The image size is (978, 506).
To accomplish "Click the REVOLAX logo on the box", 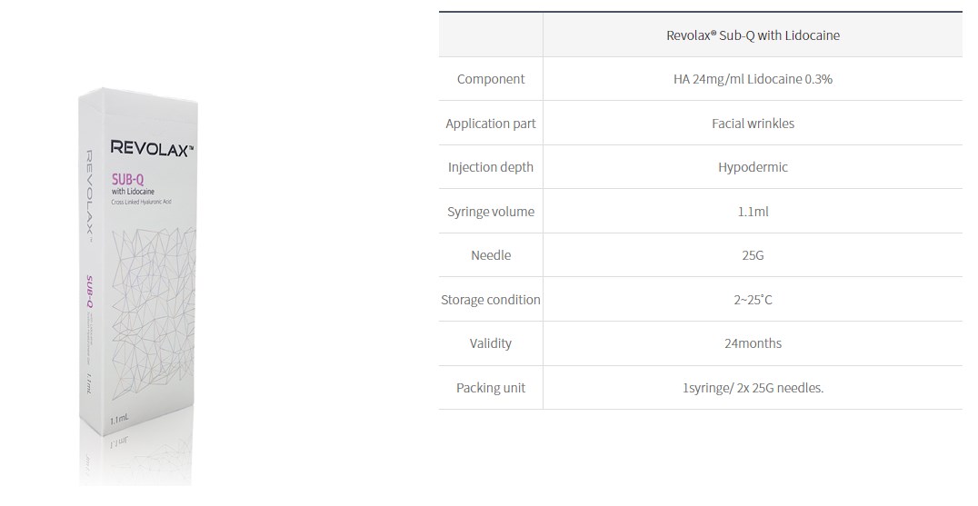I will [152, 148].
